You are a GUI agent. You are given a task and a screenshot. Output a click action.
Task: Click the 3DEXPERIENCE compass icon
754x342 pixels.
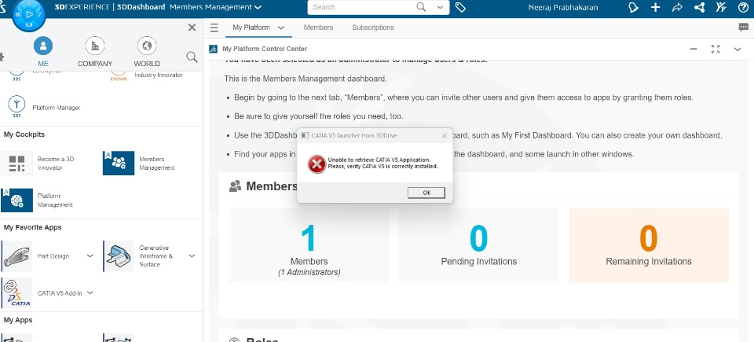[x=28, y=14]
